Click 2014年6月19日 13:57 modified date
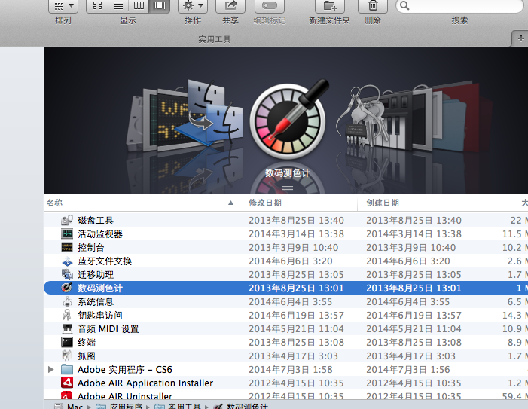528x409 pixels. pos(296,316)
